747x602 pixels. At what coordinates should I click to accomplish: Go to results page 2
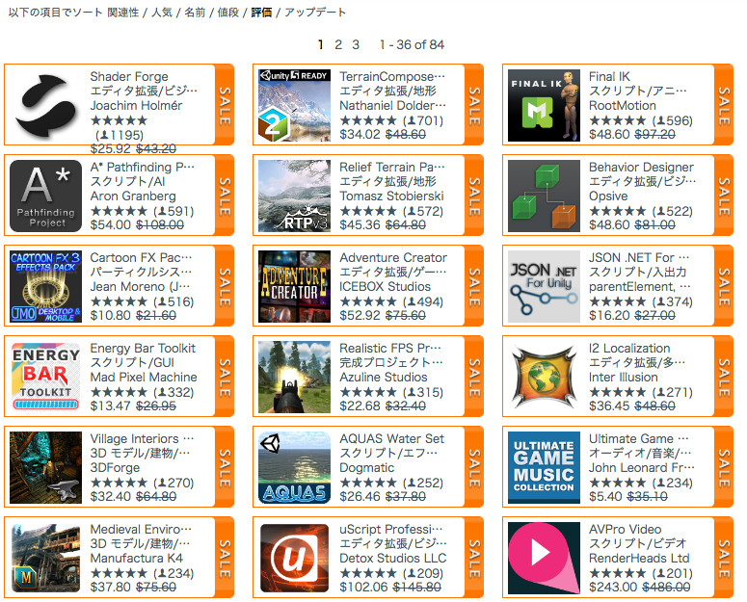click(x=338, y=44)
